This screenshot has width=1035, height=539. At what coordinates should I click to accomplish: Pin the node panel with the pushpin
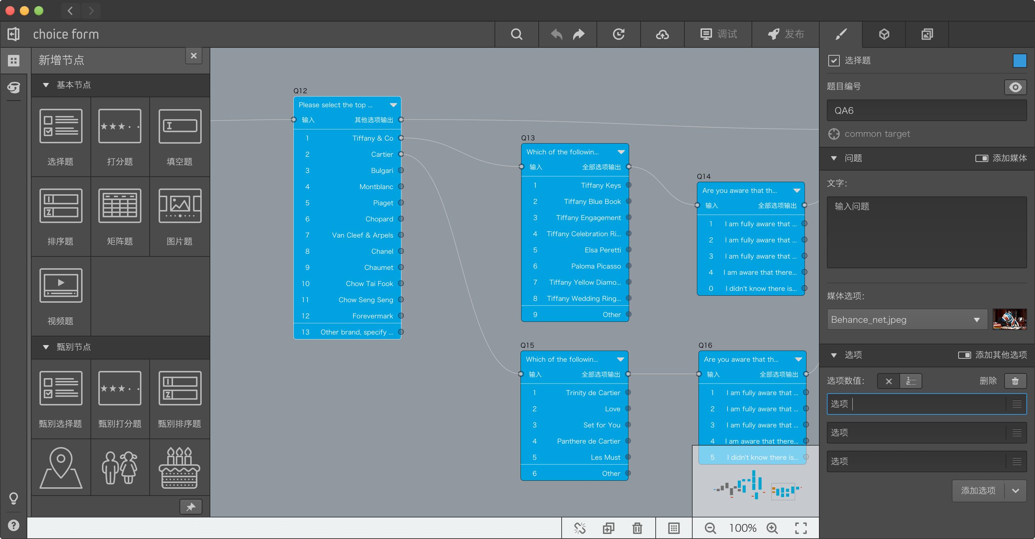[x=191, y=507]
